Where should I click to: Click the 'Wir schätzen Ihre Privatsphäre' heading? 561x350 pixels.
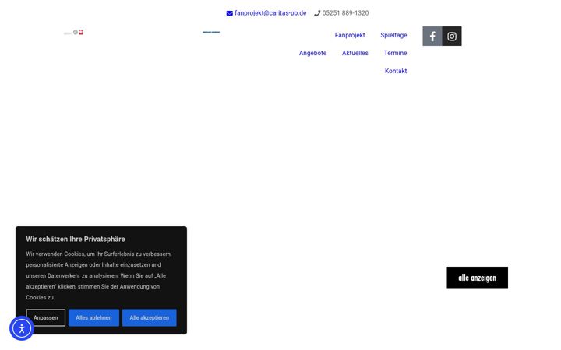coord(76,239)
